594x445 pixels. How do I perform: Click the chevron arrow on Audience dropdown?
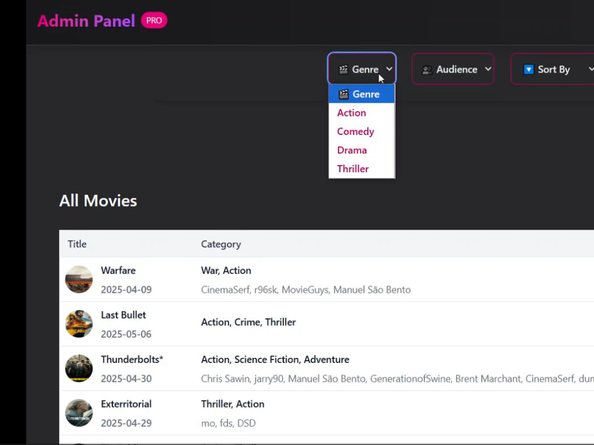pyautogui.click(x=488, y=68)
